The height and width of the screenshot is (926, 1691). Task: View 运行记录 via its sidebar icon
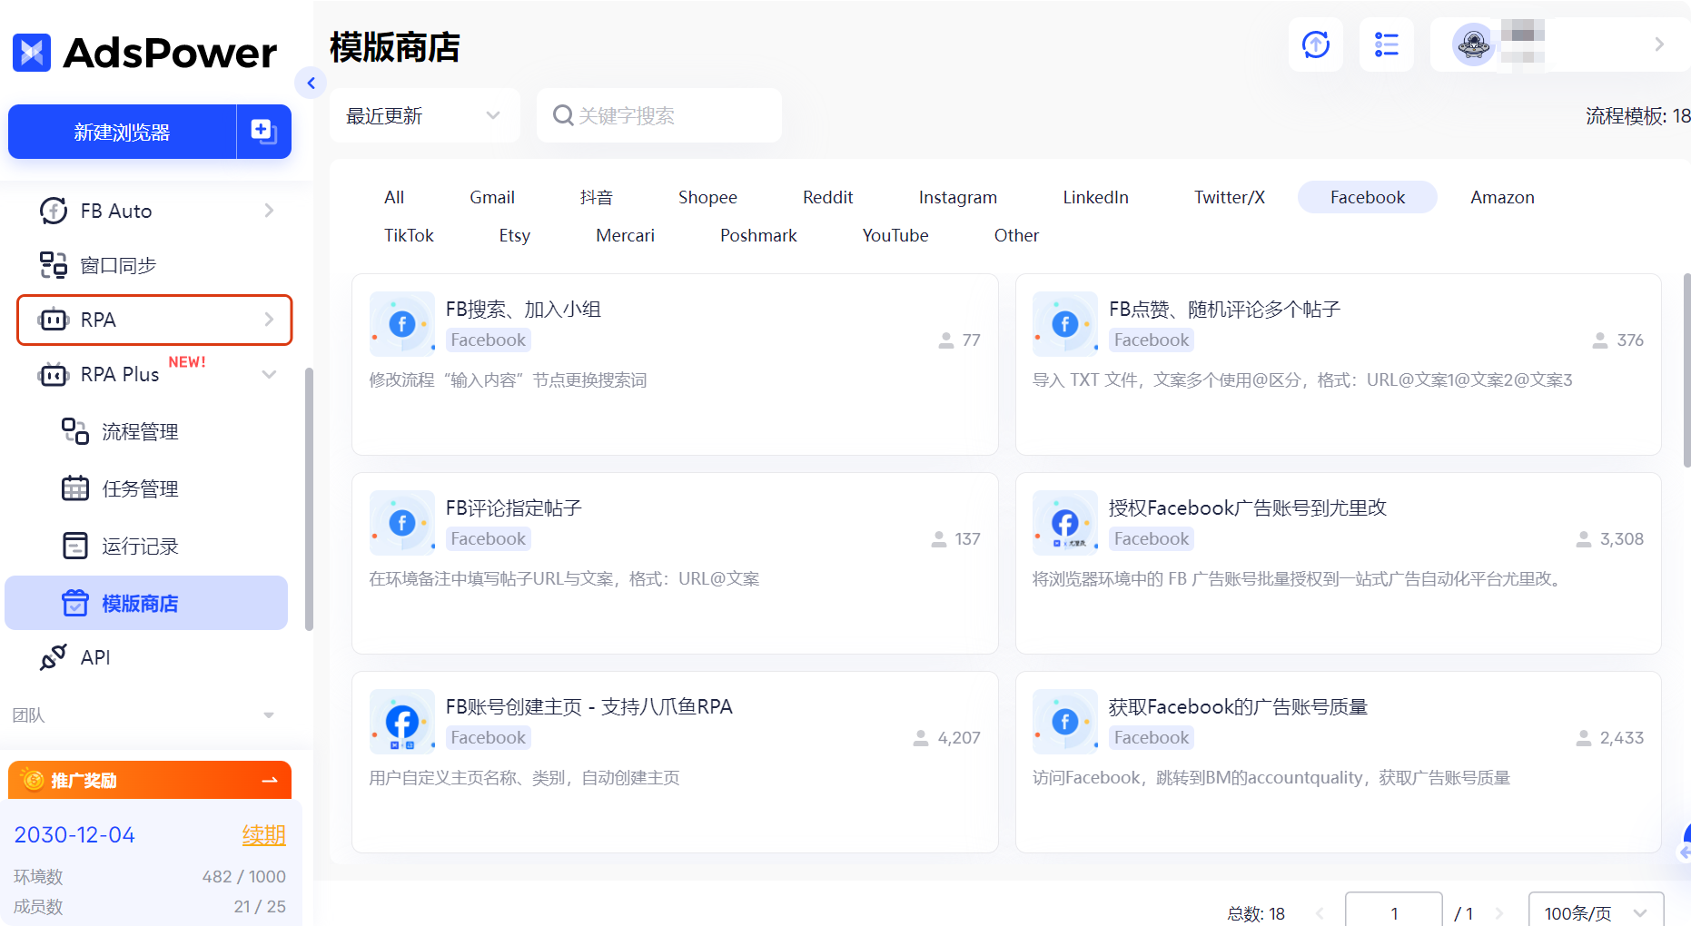75,546
